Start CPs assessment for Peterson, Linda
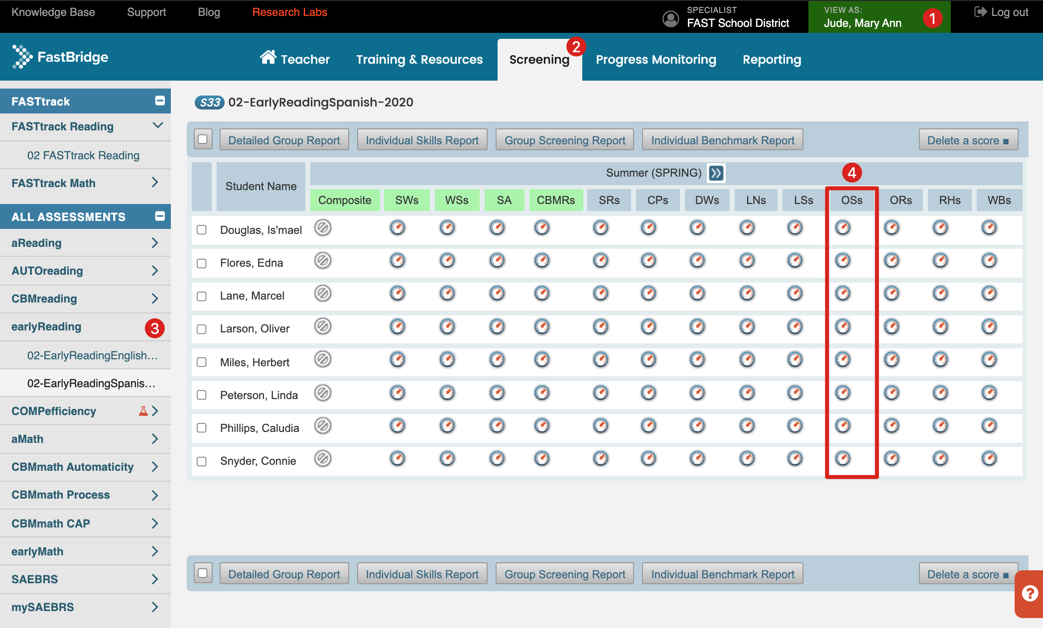 pyautogui.click(x=649, y=393)
